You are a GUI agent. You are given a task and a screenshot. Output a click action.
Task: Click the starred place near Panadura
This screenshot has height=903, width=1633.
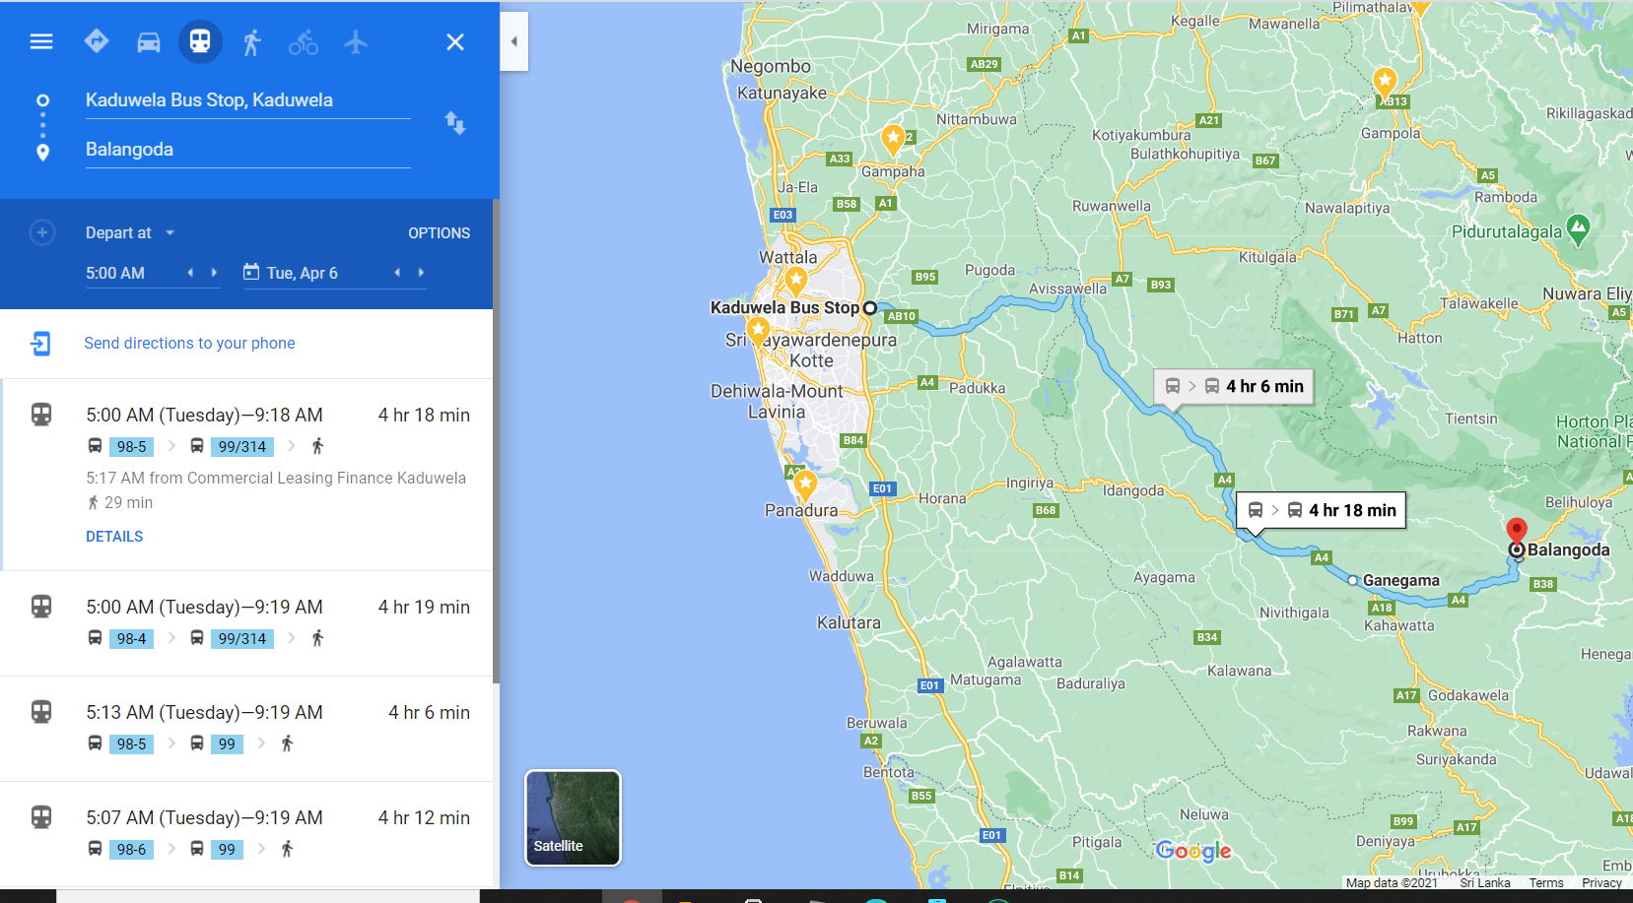(805, 484)
